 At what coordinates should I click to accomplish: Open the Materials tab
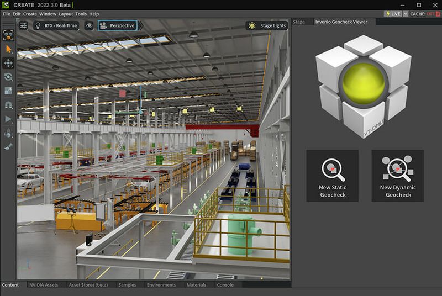[196, 285]
